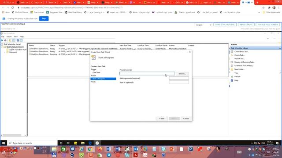Click New Folder icon in Actions pane
The image size is (282, 158).
pyautogui.click(x=232, y=69)
